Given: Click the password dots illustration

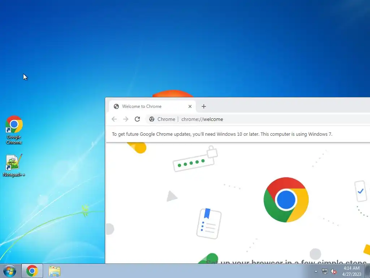Looking at the screenshot, I should coord(195,159).
